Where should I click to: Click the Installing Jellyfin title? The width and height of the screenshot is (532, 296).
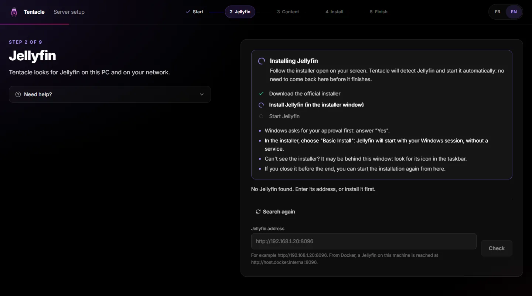point(294,61)
